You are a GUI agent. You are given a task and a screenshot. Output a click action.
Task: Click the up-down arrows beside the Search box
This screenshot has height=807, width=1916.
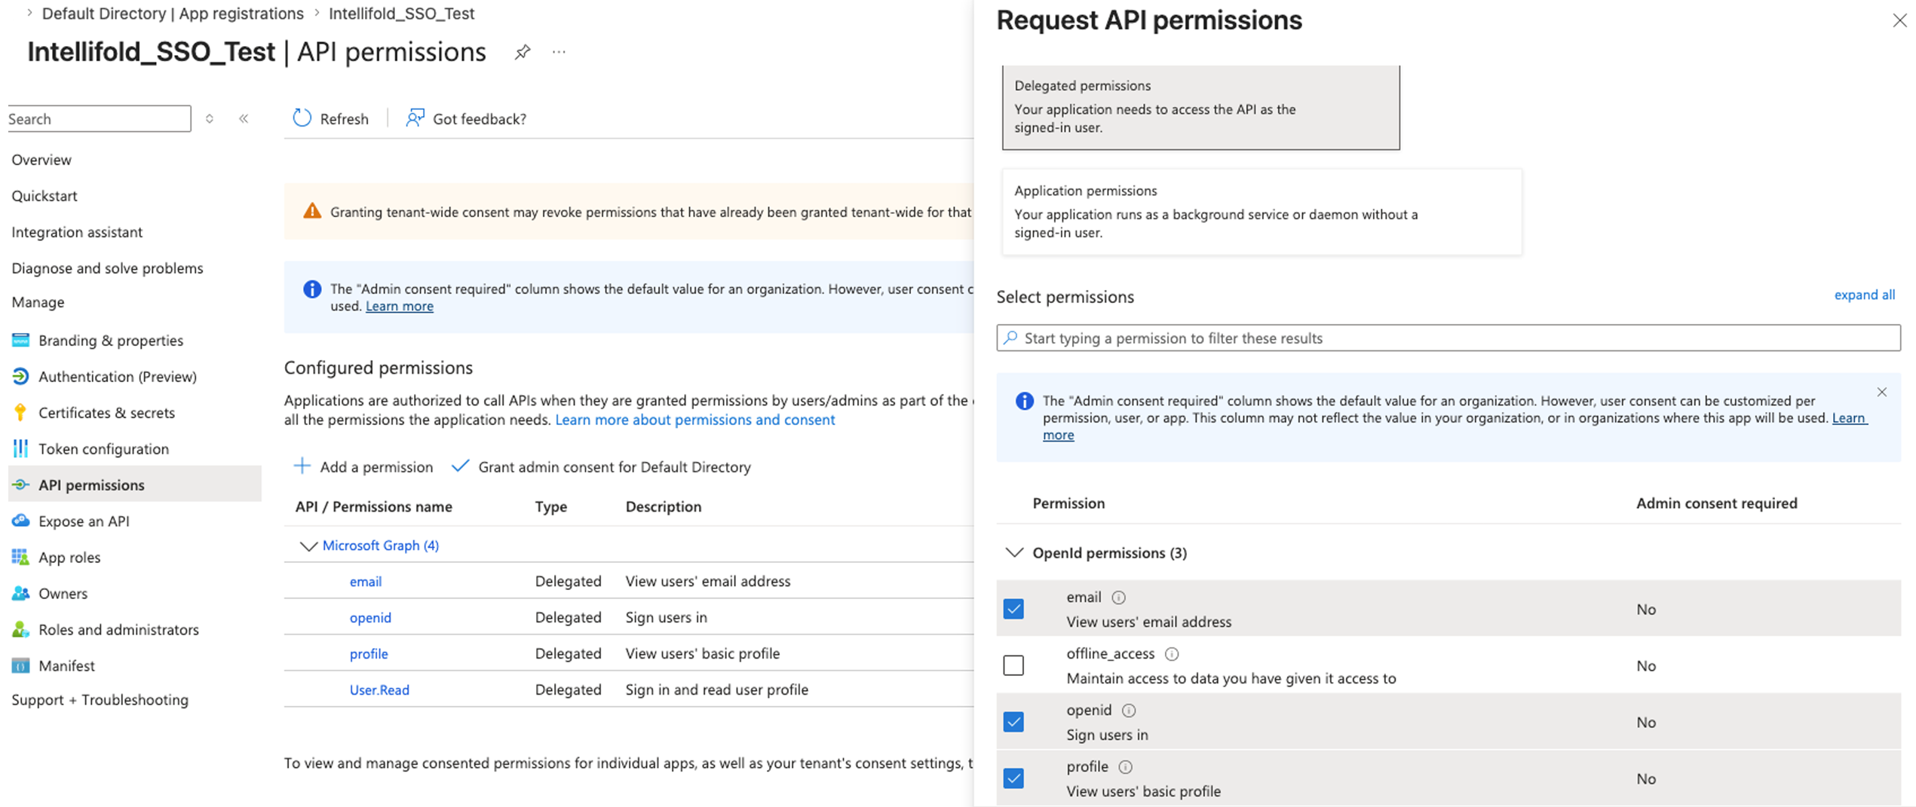click(210, 118)
